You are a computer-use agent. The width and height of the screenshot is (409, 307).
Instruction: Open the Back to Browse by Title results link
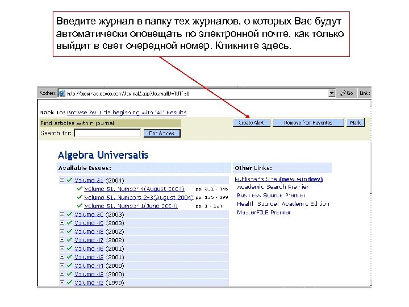tap(127, 113)
